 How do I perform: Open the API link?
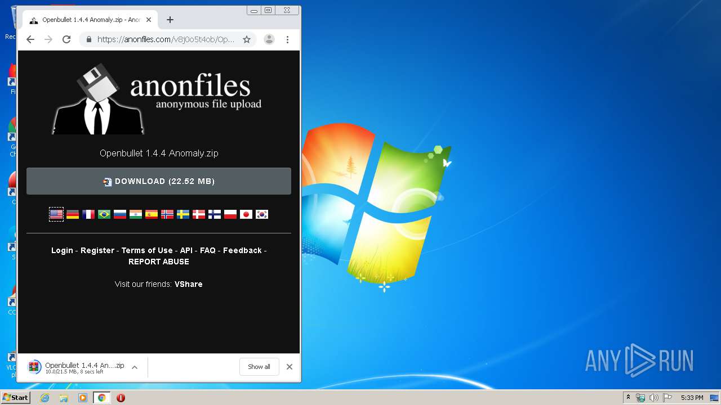tap(186, 250)
